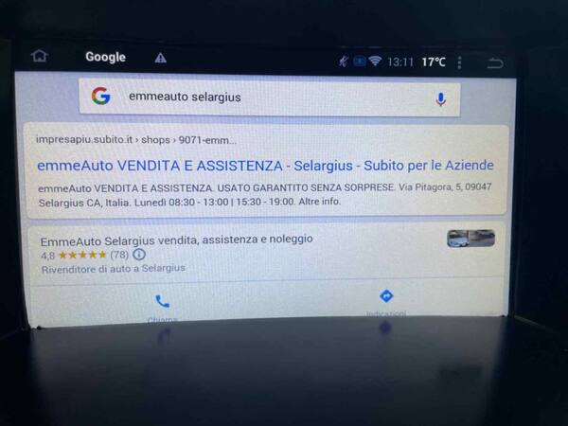Open the dealership photo thumbnail

470,239
